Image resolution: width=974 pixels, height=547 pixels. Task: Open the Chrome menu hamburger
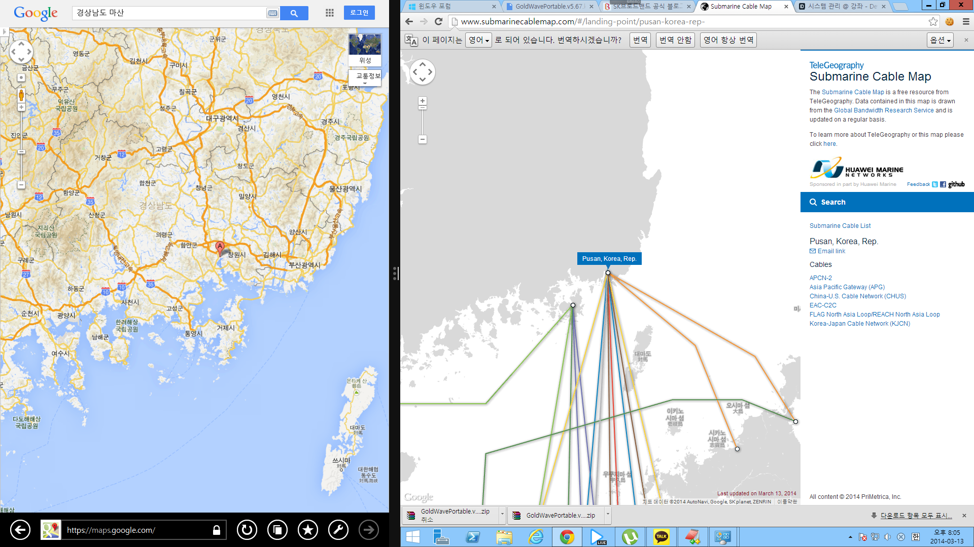pos(966,21)
